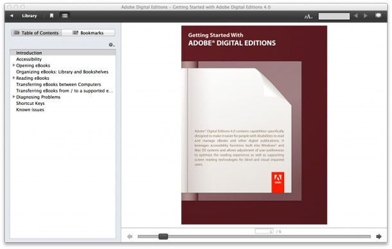Click the Reading eBooks text label

pyautogui.click(x=33, y=78)
